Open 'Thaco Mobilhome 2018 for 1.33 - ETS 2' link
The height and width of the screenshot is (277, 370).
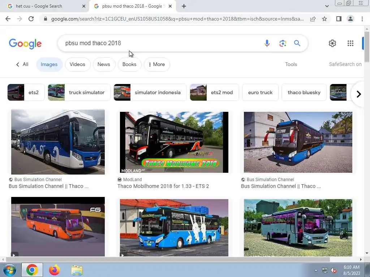pyautogui.click(x=163, y=186)
